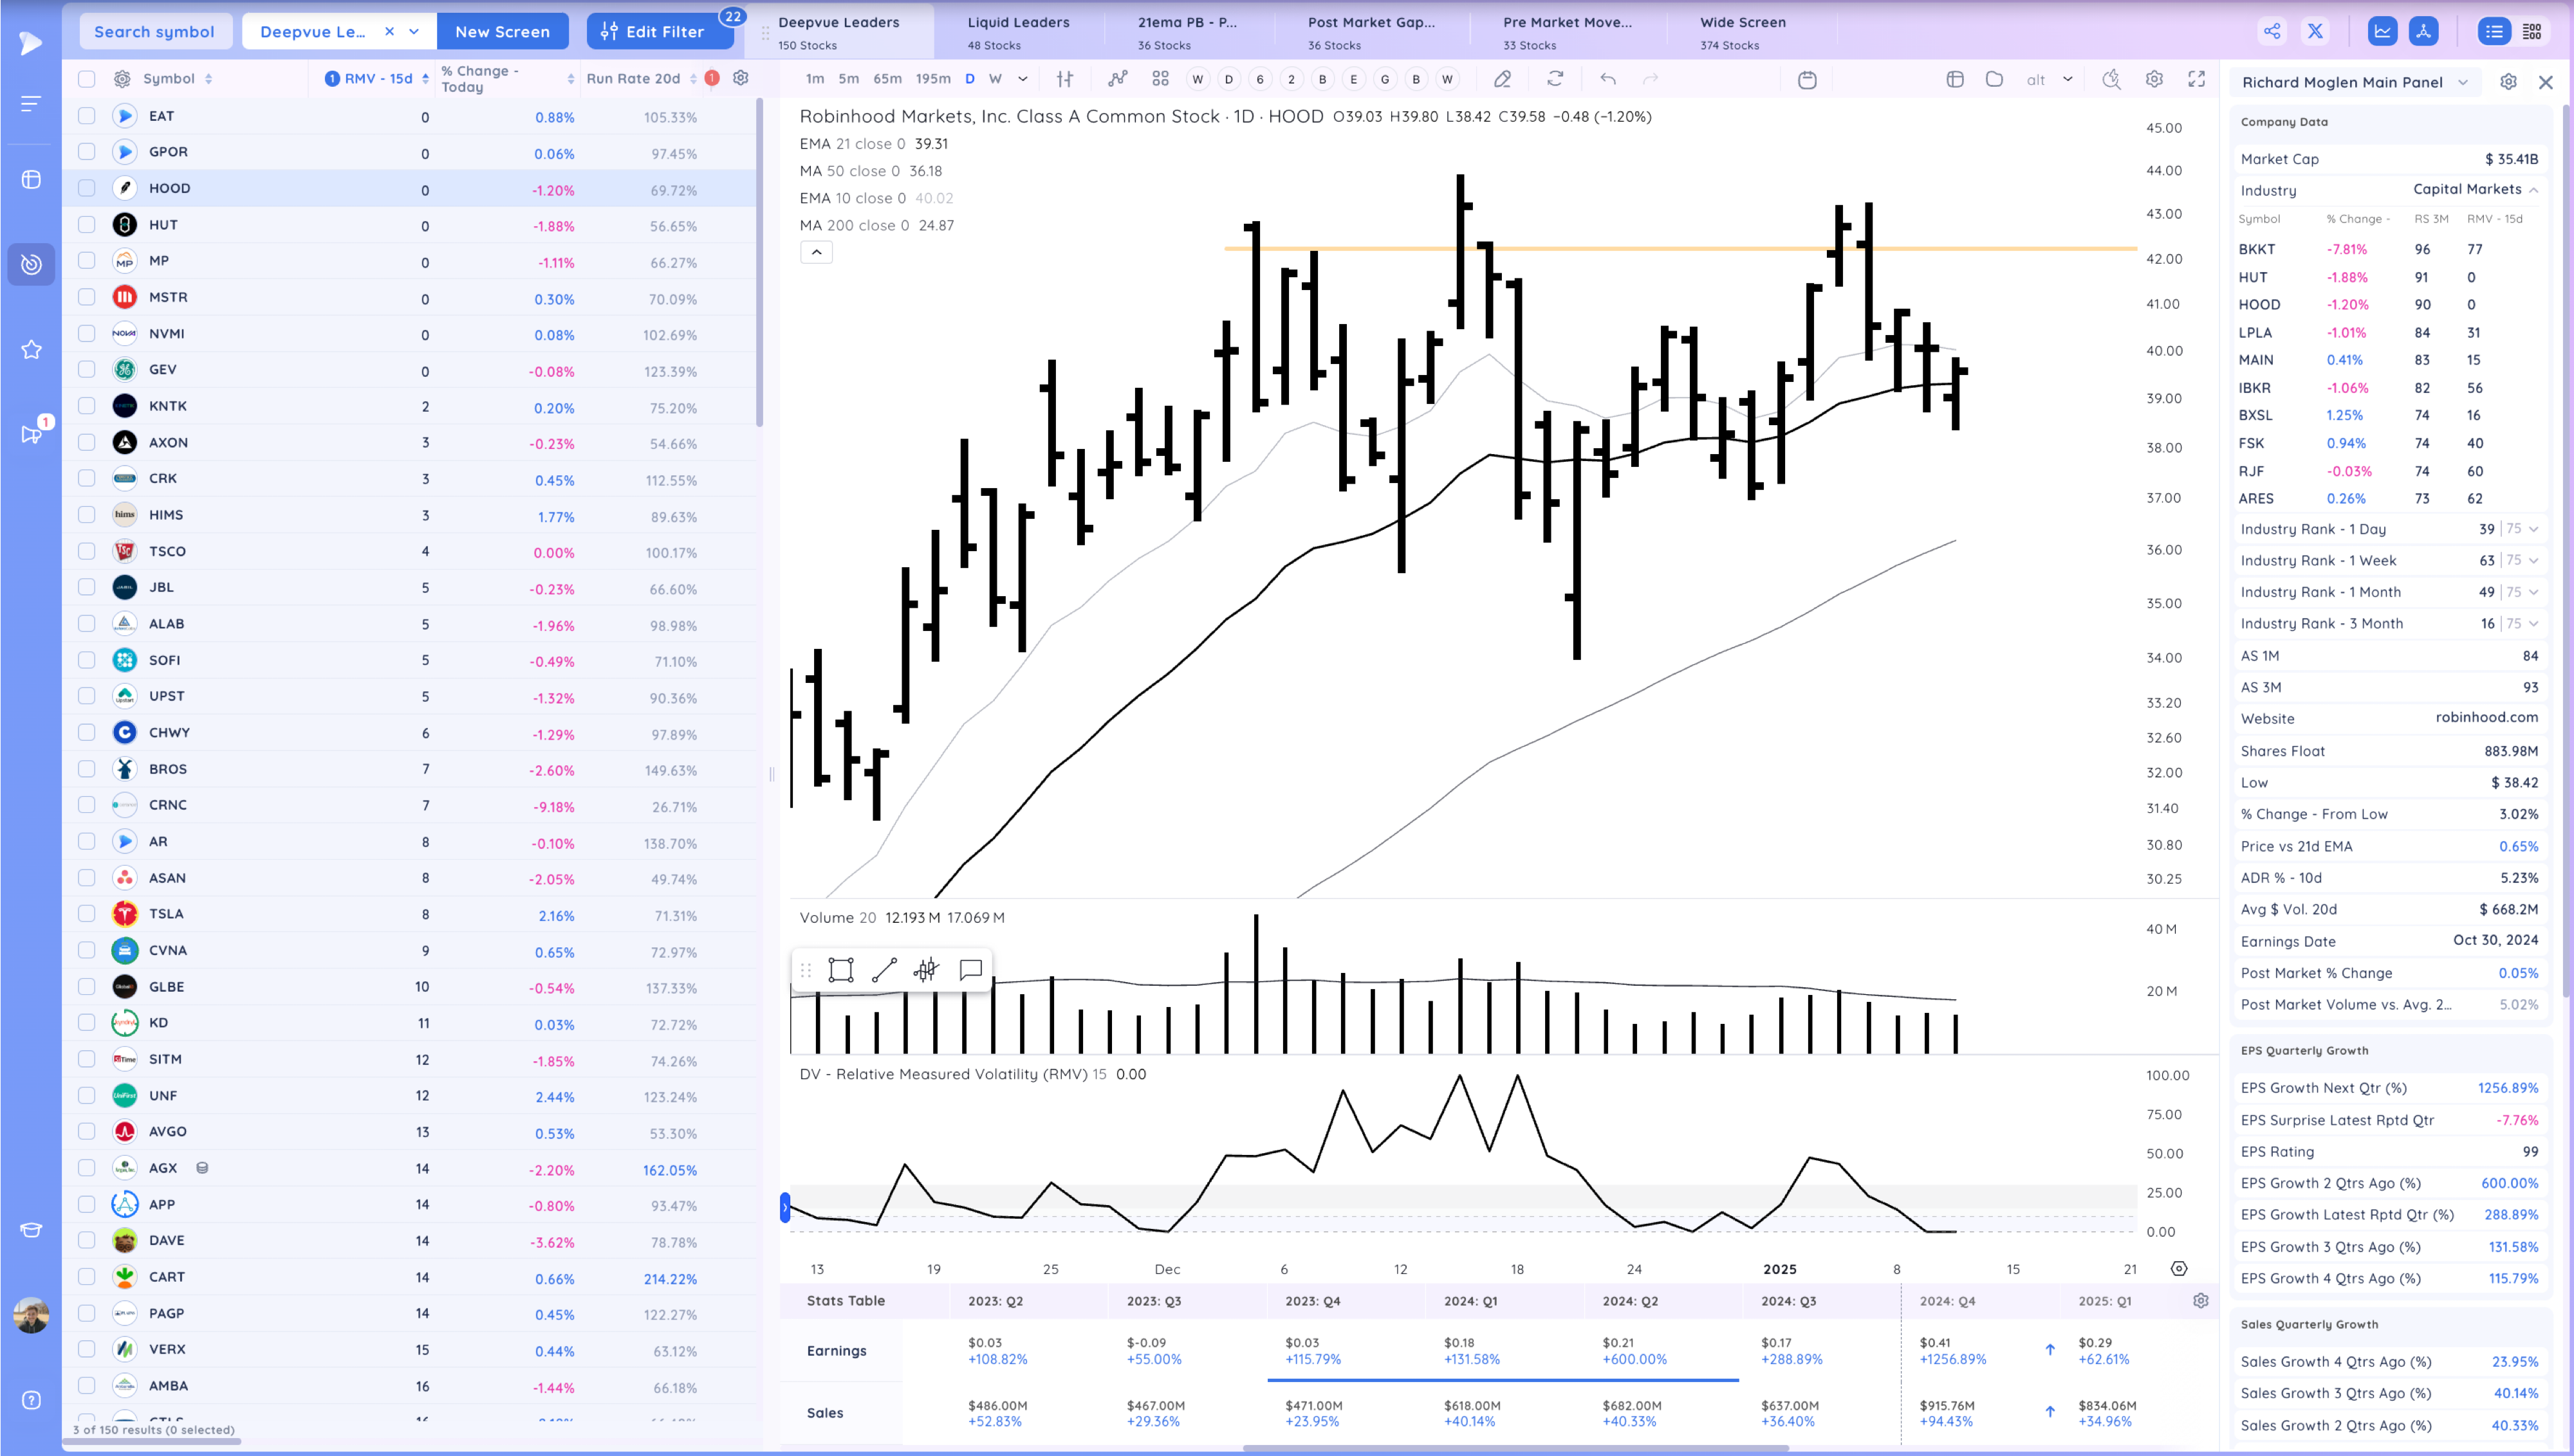2574x1456 pixels.
Task: Open the time axis settings icon
Action: tap(2179, 1269)
